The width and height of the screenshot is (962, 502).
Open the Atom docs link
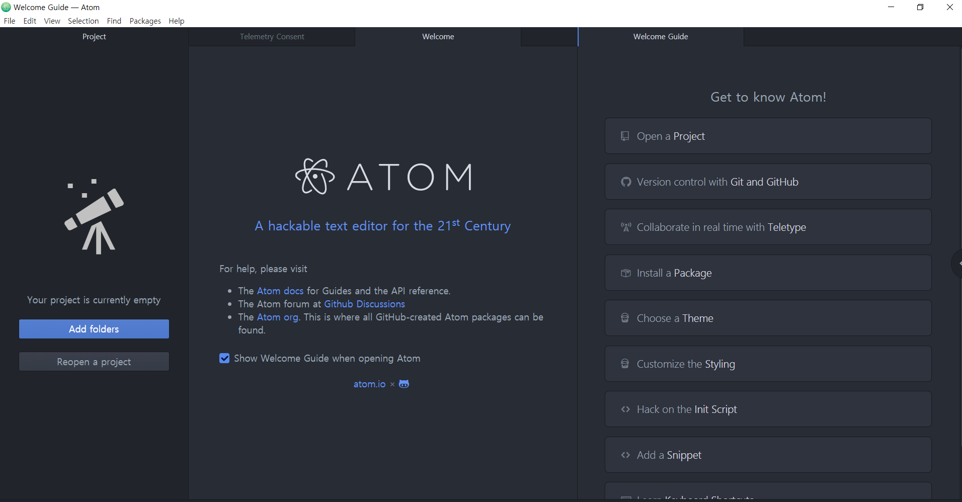280,291
